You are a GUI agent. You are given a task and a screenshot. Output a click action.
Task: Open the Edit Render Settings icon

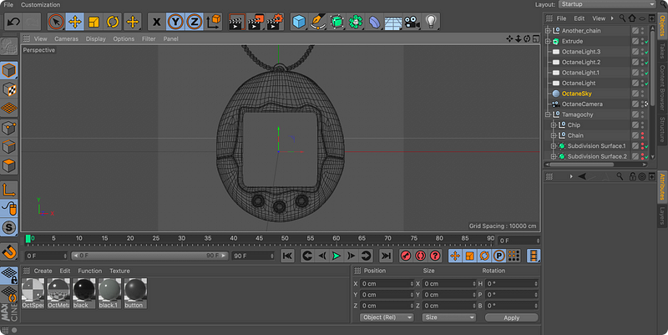[x=274, y=21]
